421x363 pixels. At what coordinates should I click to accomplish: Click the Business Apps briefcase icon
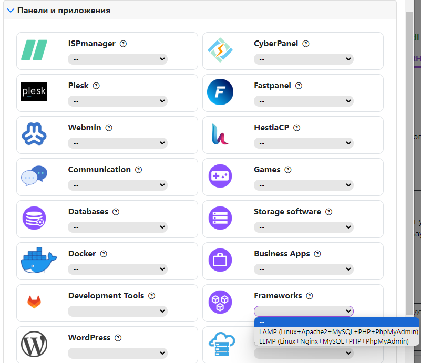pos(220,260)
